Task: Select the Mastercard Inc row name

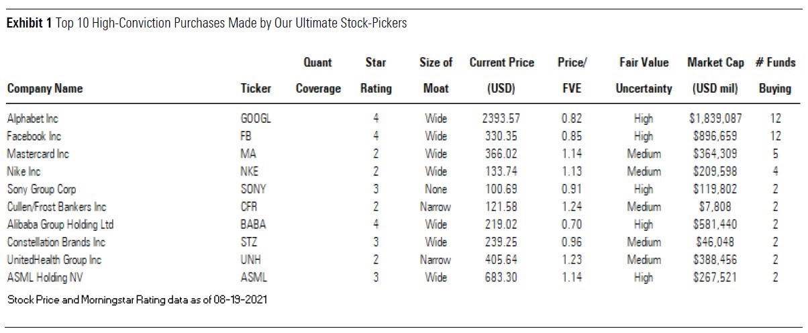Action: click(38, 154)
